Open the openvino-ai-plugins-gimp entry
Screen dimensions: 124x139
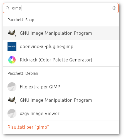coord(61,46)
